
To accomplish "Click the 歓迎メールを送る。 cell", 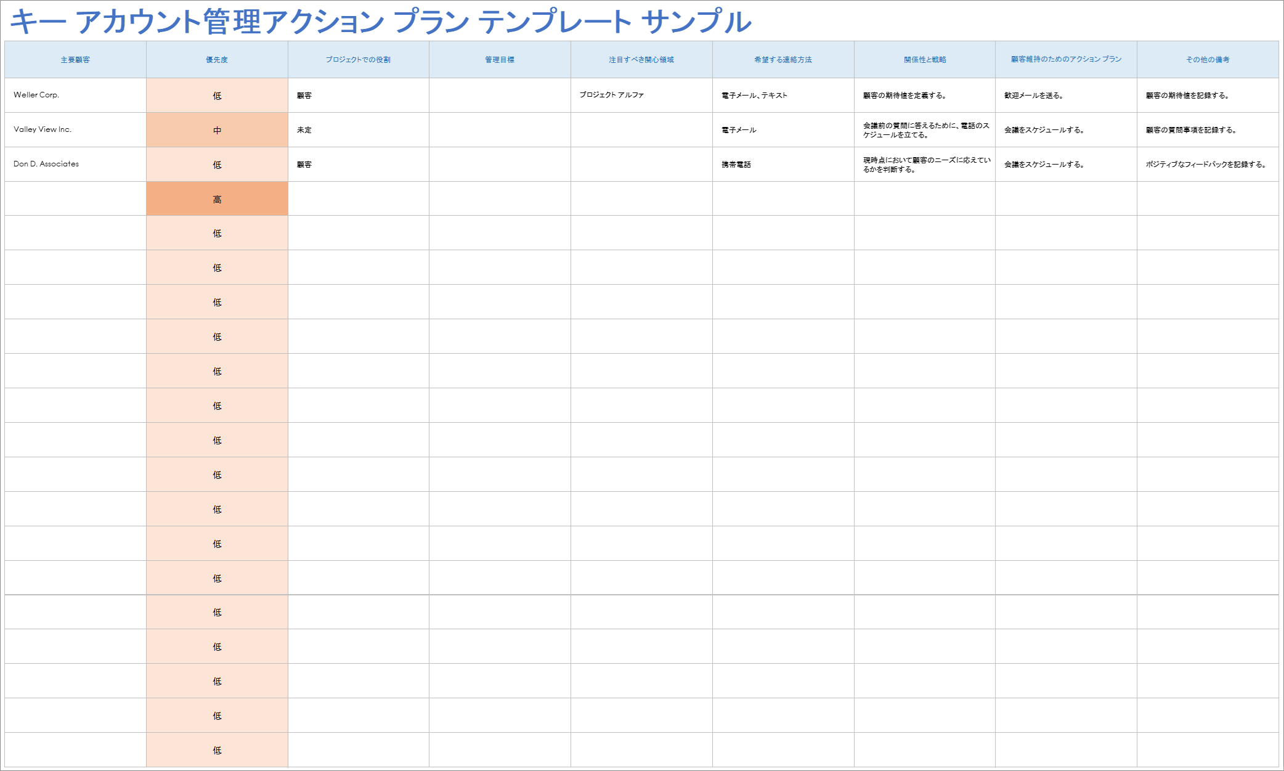I will tap(1066, 95).
